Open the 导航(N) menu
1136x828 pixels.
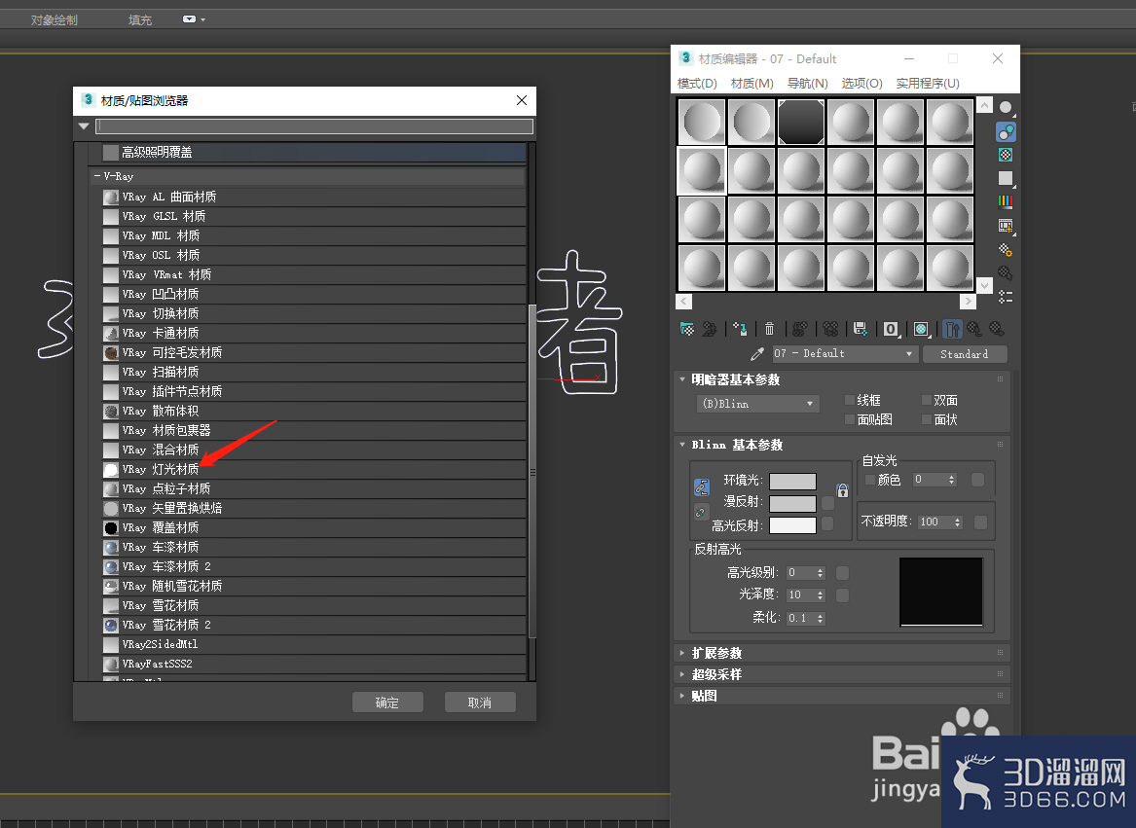808,84
